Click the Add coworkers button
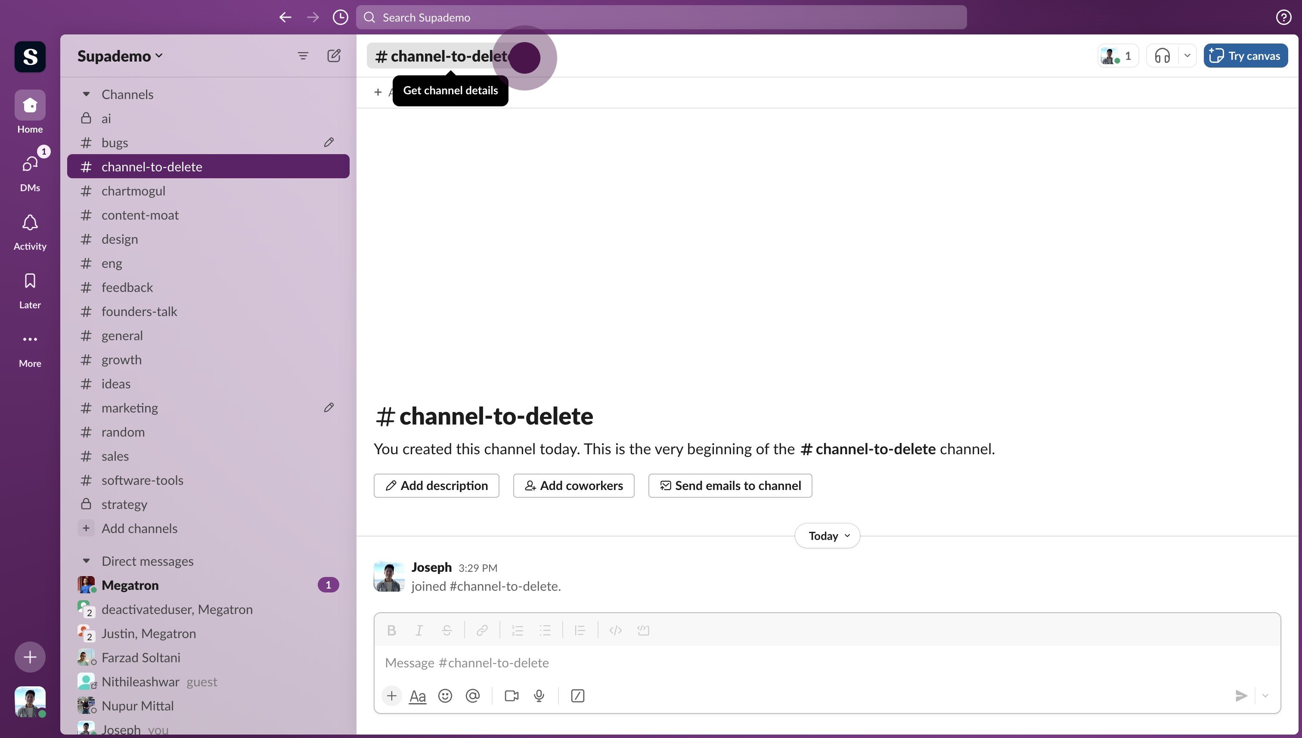Screen dimensions: 1302x738 [x=573, y=486]
